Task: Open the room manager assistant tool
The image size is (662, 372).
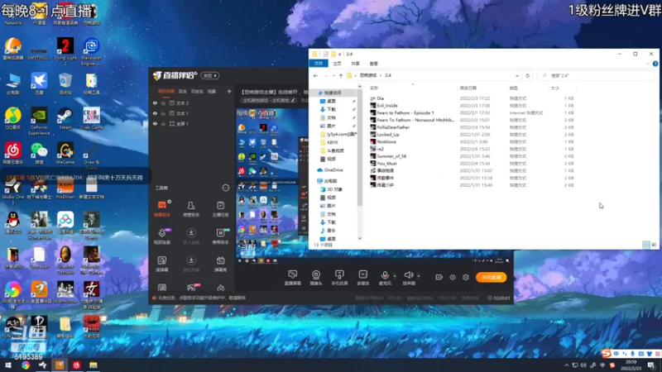Action: pyautogui.click(x=191, y=209)
